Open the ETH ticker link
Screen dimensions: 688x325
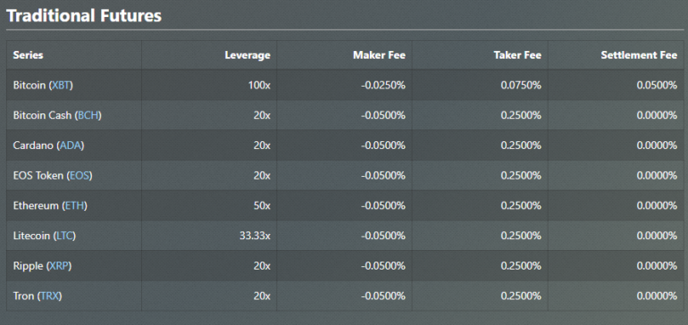point(74,205)
